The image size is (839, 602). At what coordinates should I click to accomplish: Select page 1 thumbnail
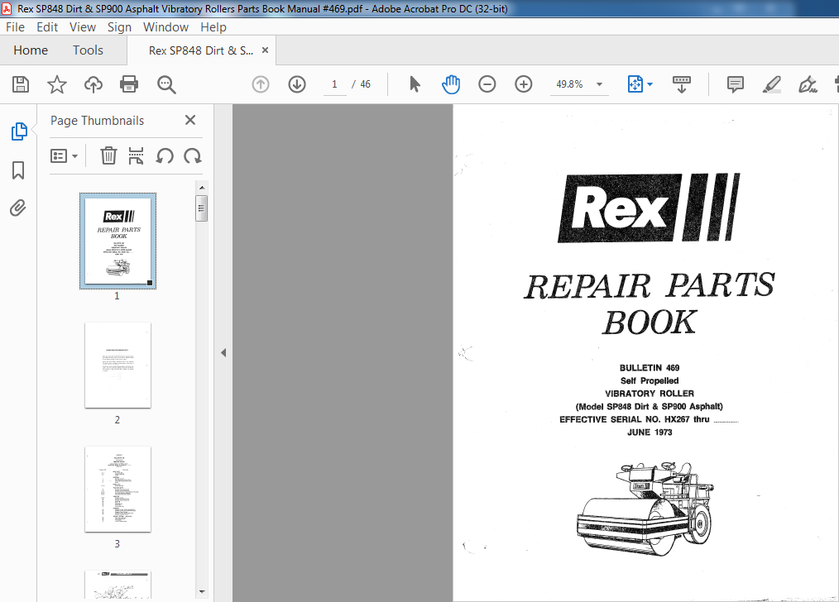point(117,241)
